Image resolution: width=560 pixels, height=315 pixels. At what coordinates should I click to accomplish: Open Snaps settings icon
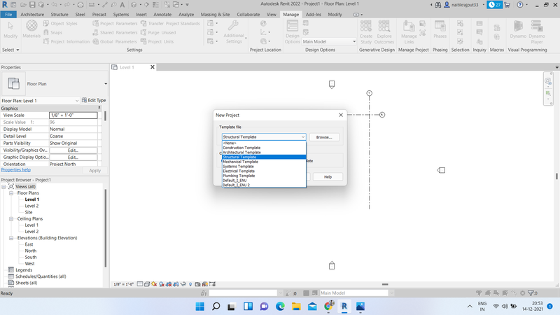[x=46, y=32]
